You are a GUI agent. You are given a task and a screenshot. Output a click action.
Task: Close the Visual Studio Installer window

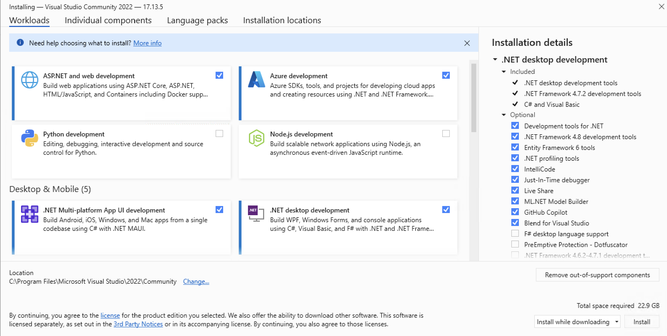(x=661, y=6)
